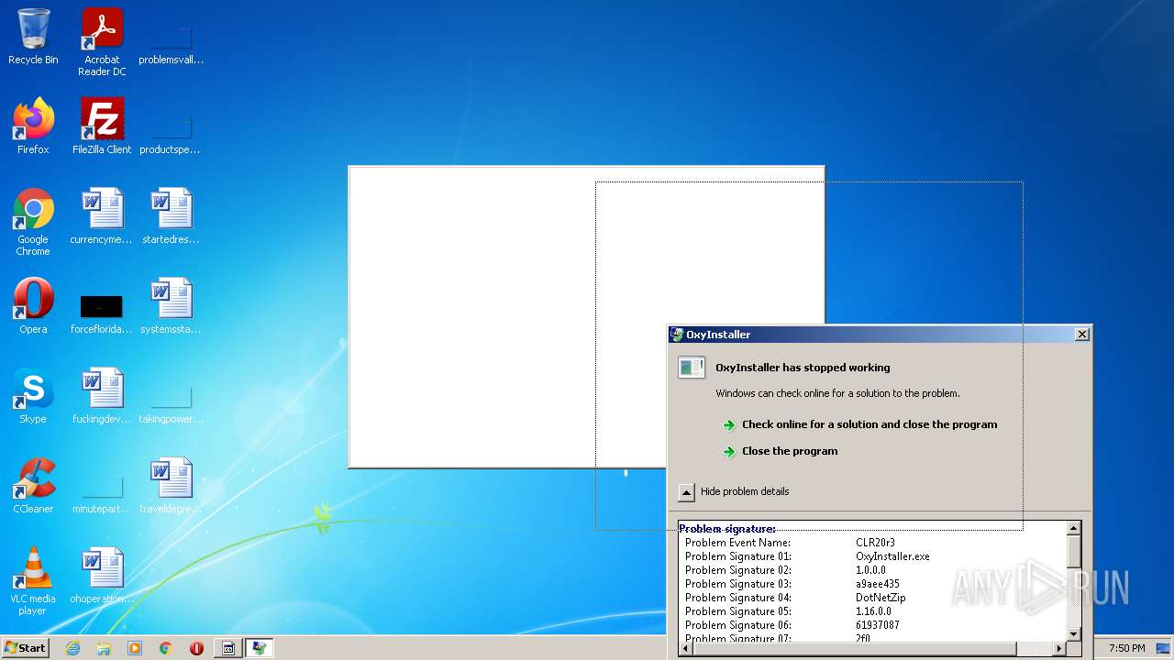The width and height of the screenshot is (1174, 660).
Task: Open Windows Media Player in taskbar
Action: point(135,648)
